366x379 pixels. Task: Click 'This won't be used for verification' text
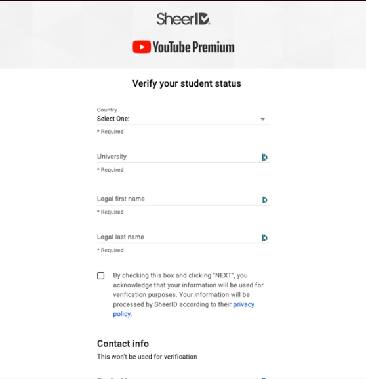tap(147, 357)
